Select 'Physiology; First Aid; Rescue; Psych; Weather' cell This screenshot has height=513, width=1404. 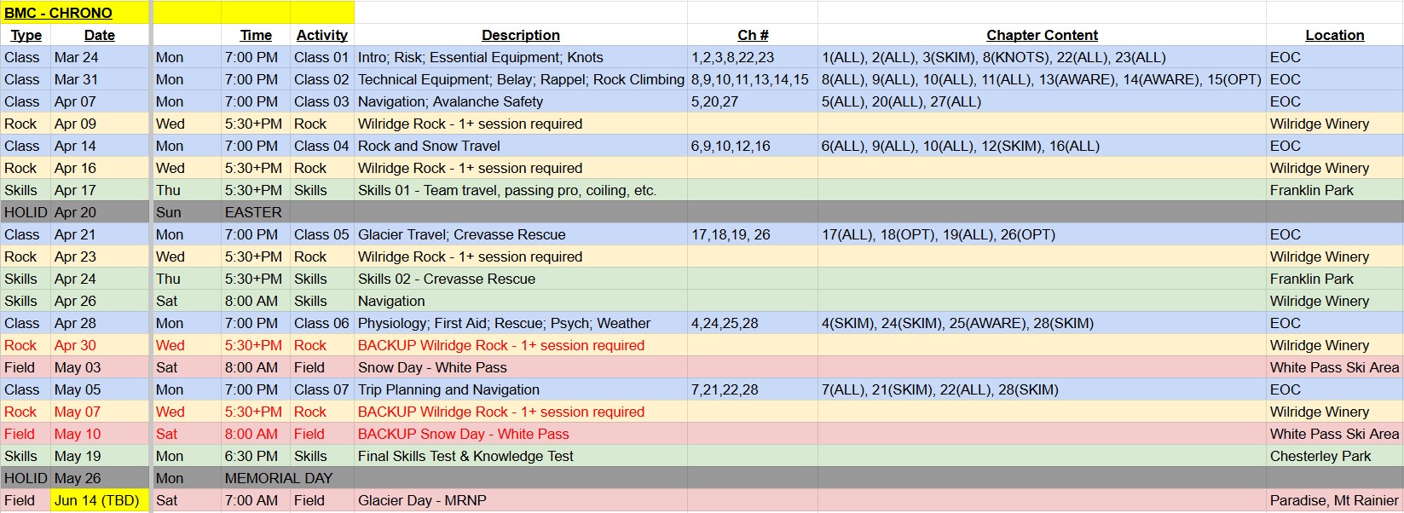click(521, 323)
